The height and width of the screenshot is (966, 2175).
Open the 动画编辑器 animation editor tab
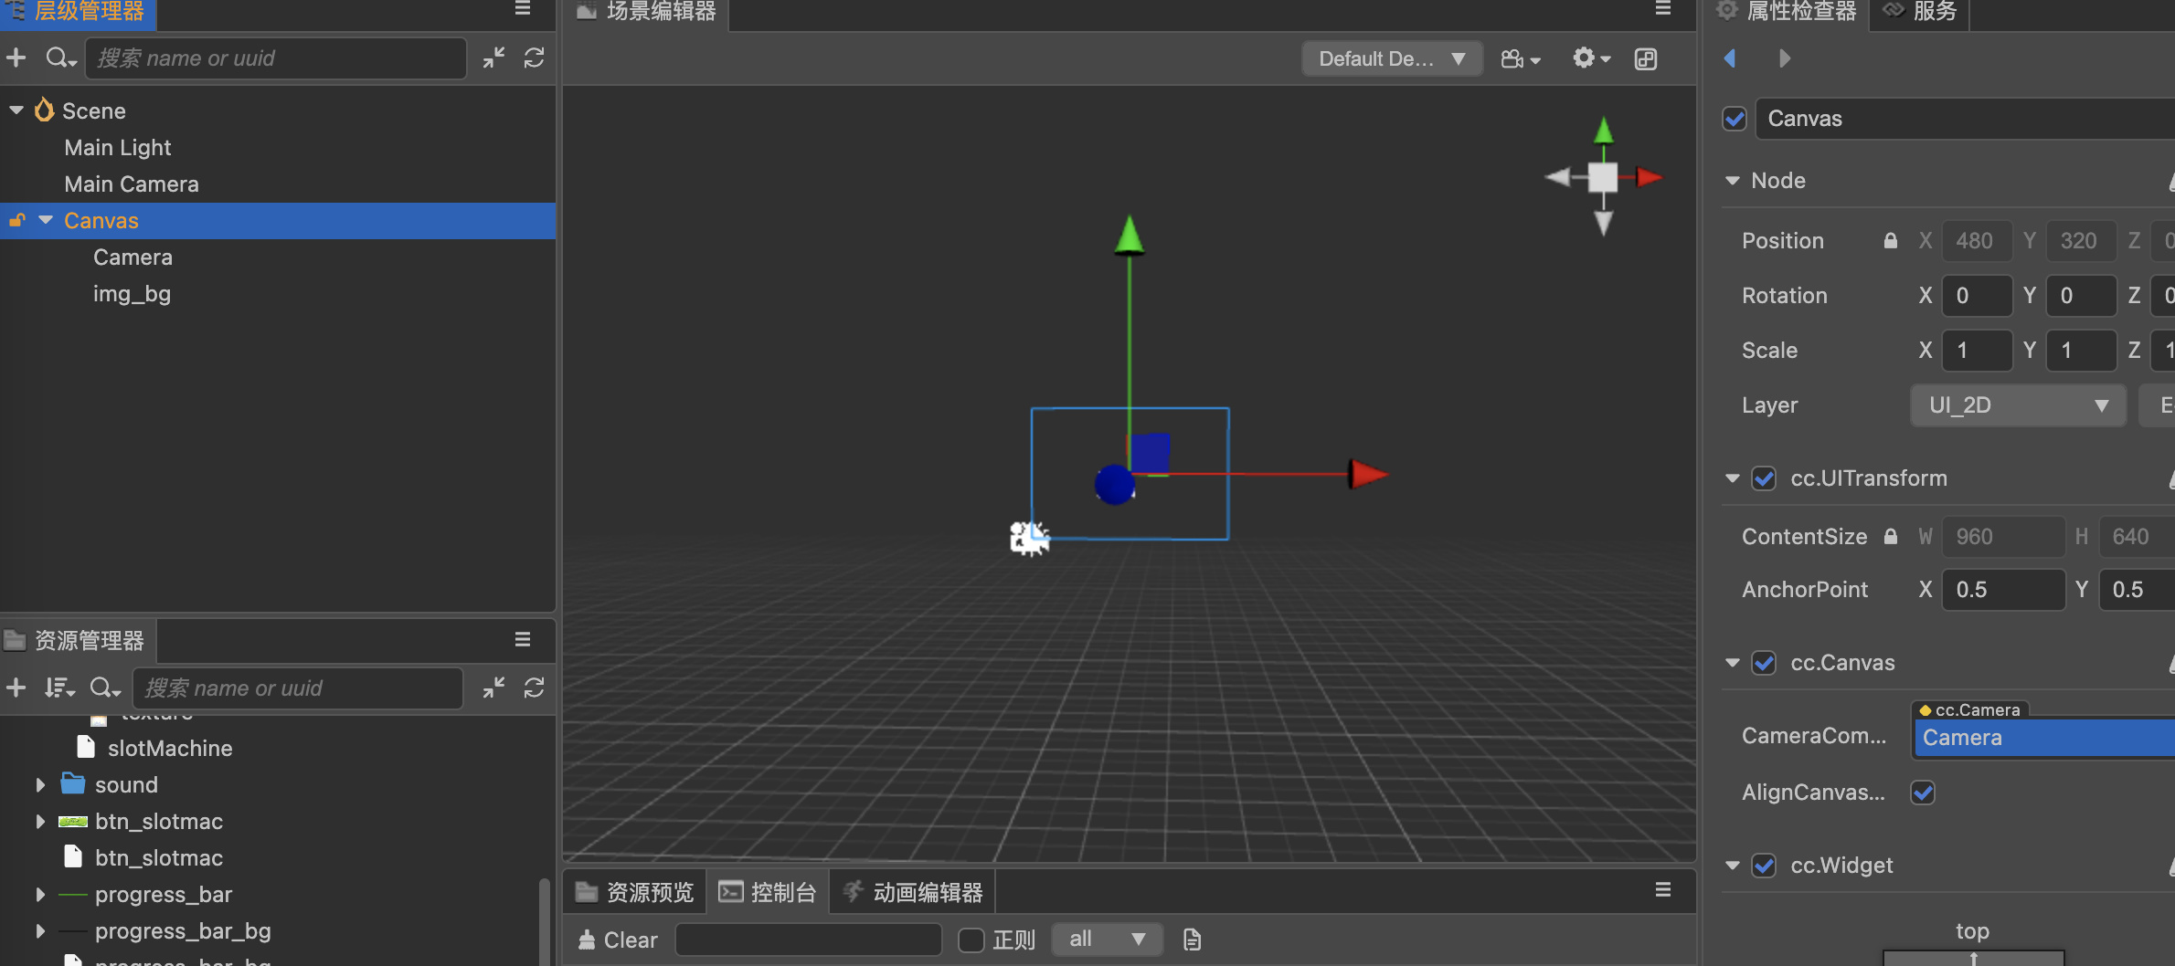pyautogui.click(x=913, y=892)
